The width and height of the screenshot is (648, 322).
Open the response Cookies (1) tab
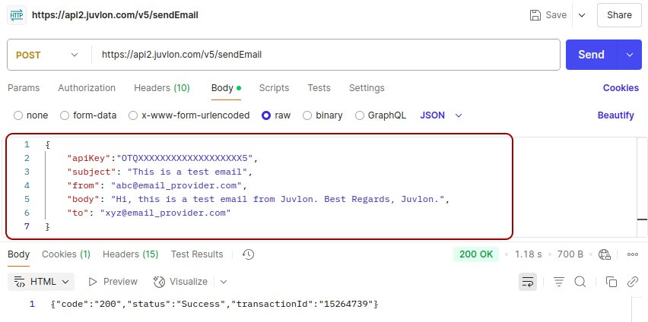[x=66, y=254]
